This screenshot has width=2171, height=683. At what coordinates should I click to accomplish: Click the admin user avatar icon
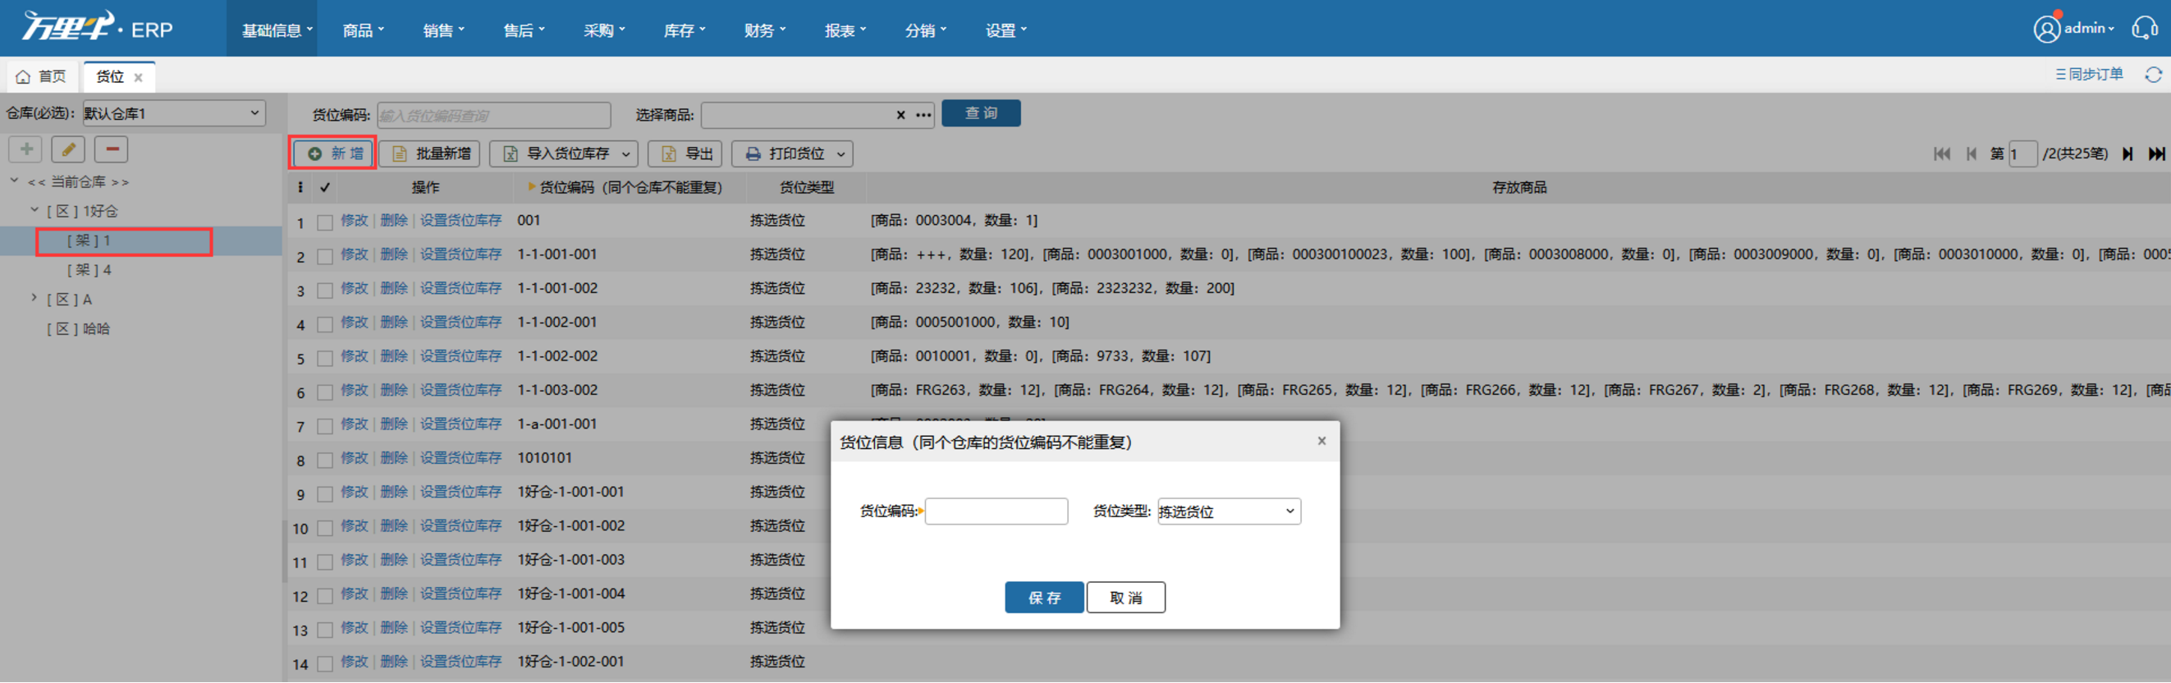coord(2046,29)
